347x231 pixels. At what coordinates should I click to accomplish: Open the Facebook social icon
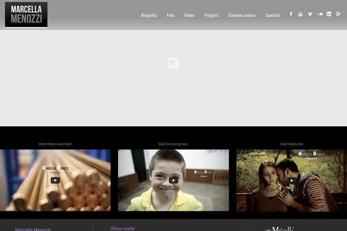tap(291, 14)
